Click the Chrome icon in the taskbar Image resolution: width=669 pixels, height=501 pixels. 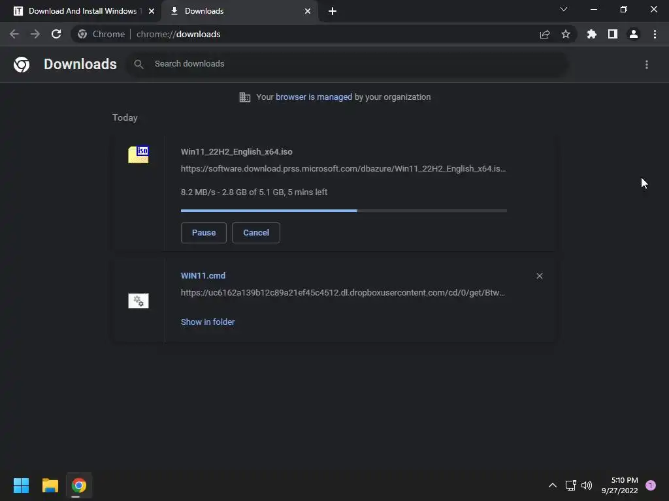79,485
